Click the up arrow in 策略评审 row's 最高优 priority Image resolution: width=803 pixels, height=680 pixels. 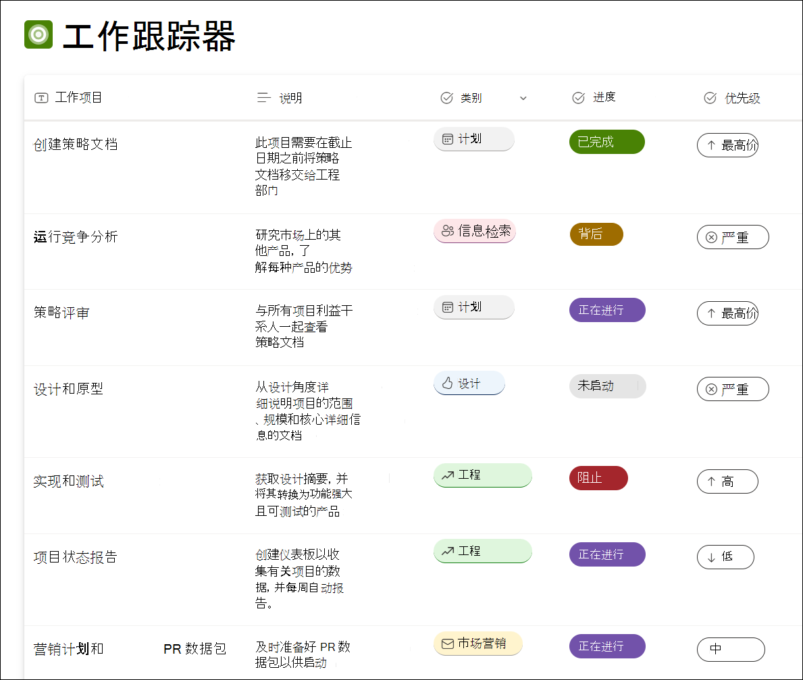click(711, 313)
